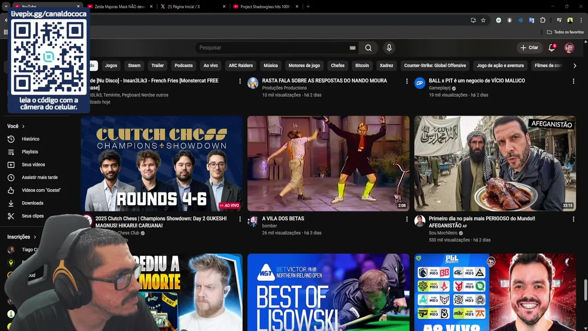This screenshot has width=588, height=331.
Task: Open Vídeos com "Gostei"
Action: (x=41, y=190)
